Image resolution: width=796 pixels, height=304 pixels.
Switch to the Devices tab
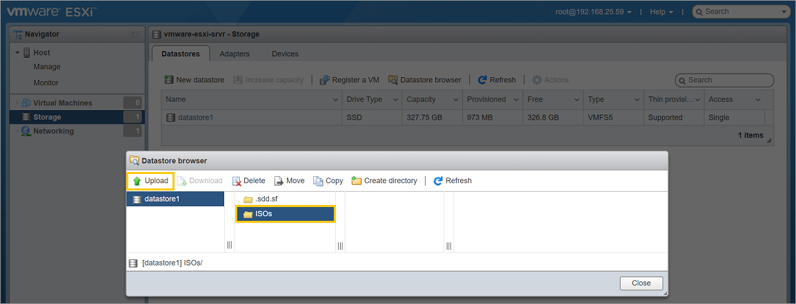point(286,54)
